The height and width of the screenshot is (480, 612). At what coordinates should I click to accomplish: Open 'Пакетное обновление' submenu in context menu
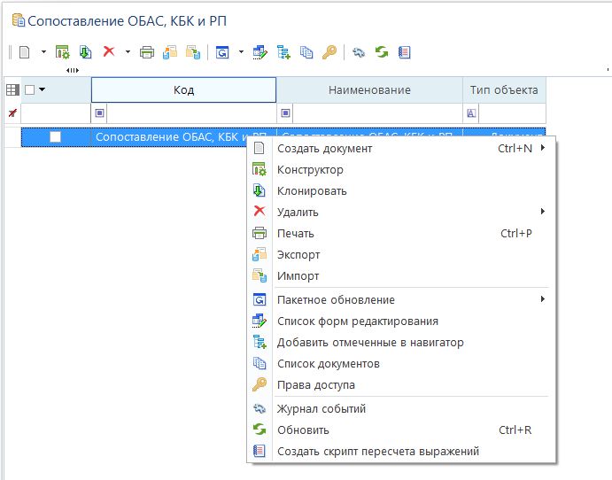336,299
